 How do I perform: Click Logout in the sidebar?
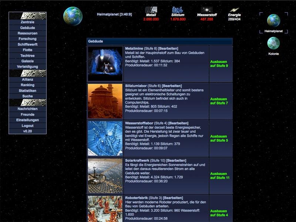27,125
